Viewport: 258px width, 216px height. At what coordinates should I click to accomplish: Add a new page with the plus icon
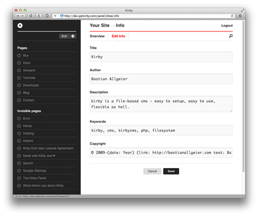73,36
